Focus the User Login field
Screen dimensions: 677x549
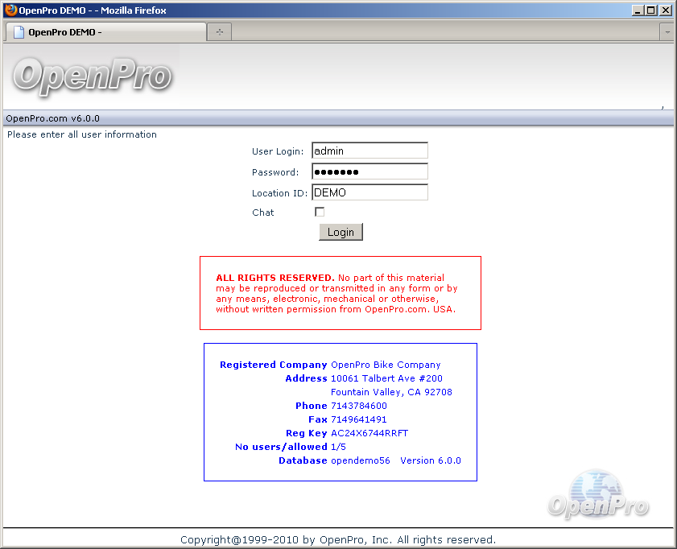pyautogui.click(x=369, y=151)
